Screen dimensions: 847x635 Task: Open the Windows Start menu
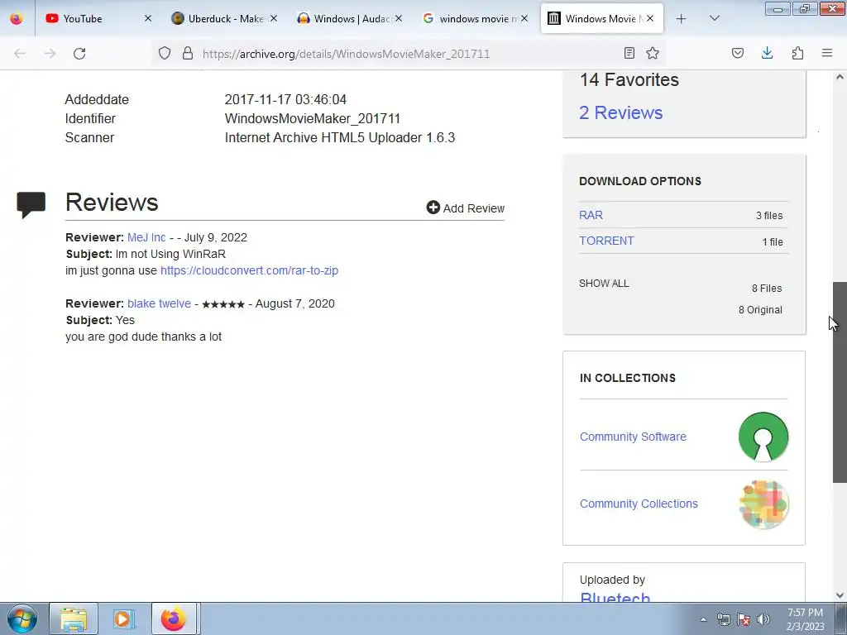pyautogui.click(x=22, y=618)
